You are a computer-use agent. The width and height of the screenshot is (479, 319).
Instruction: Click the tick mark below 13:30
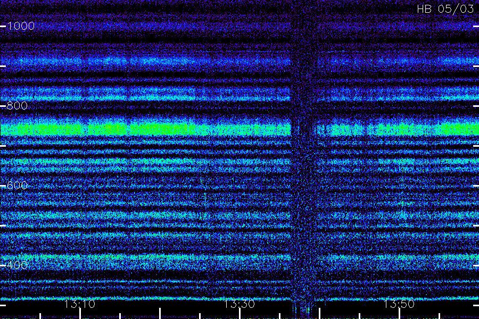240,314
